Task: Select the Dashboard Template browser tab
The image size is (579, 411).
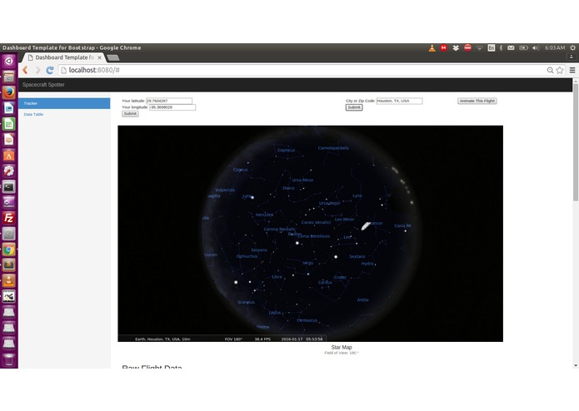Action: (x=63, y=57)
